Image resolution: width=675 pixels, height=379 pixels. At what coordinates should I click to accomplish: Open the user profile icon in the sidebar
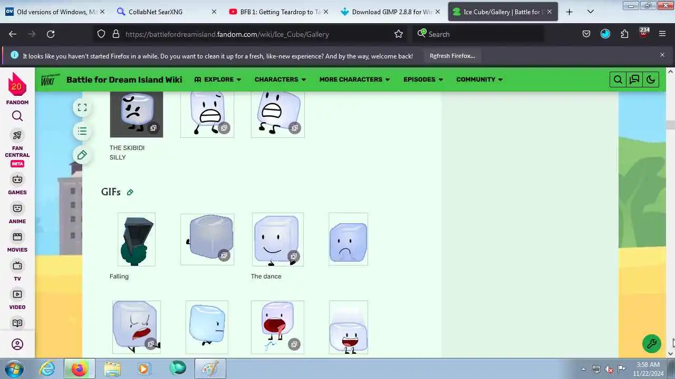click(x=17, y=344)
